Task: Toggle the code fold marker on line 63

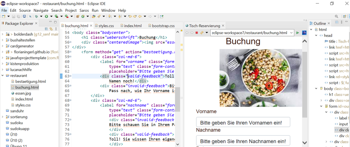Action: click(70, 76)
